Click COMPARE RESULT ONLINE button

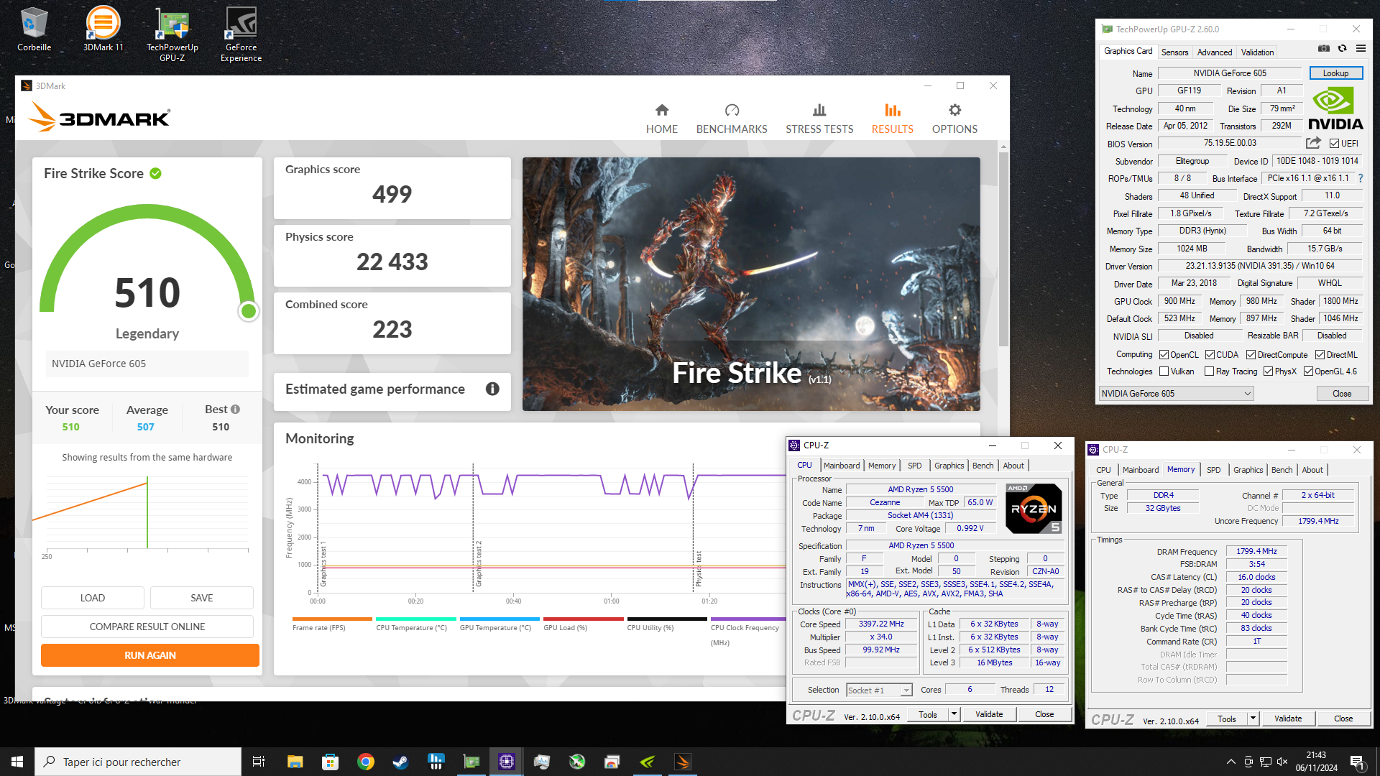(147, 627)
